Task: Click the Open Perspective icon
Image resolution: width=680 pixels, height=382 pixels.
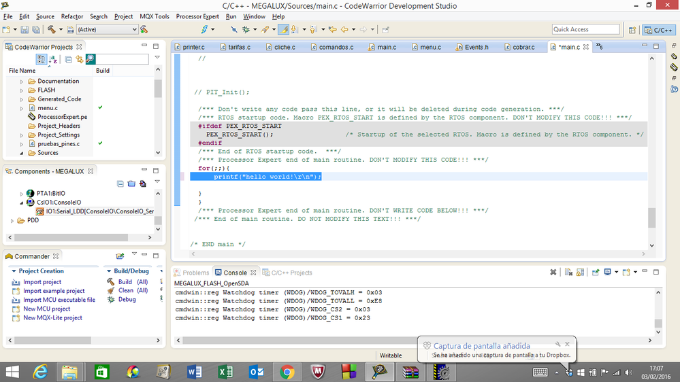Action: (x=632, y=30)
